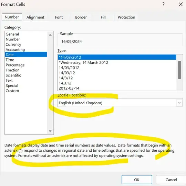Choose the 14/3/12 date type

click(117, 78)
